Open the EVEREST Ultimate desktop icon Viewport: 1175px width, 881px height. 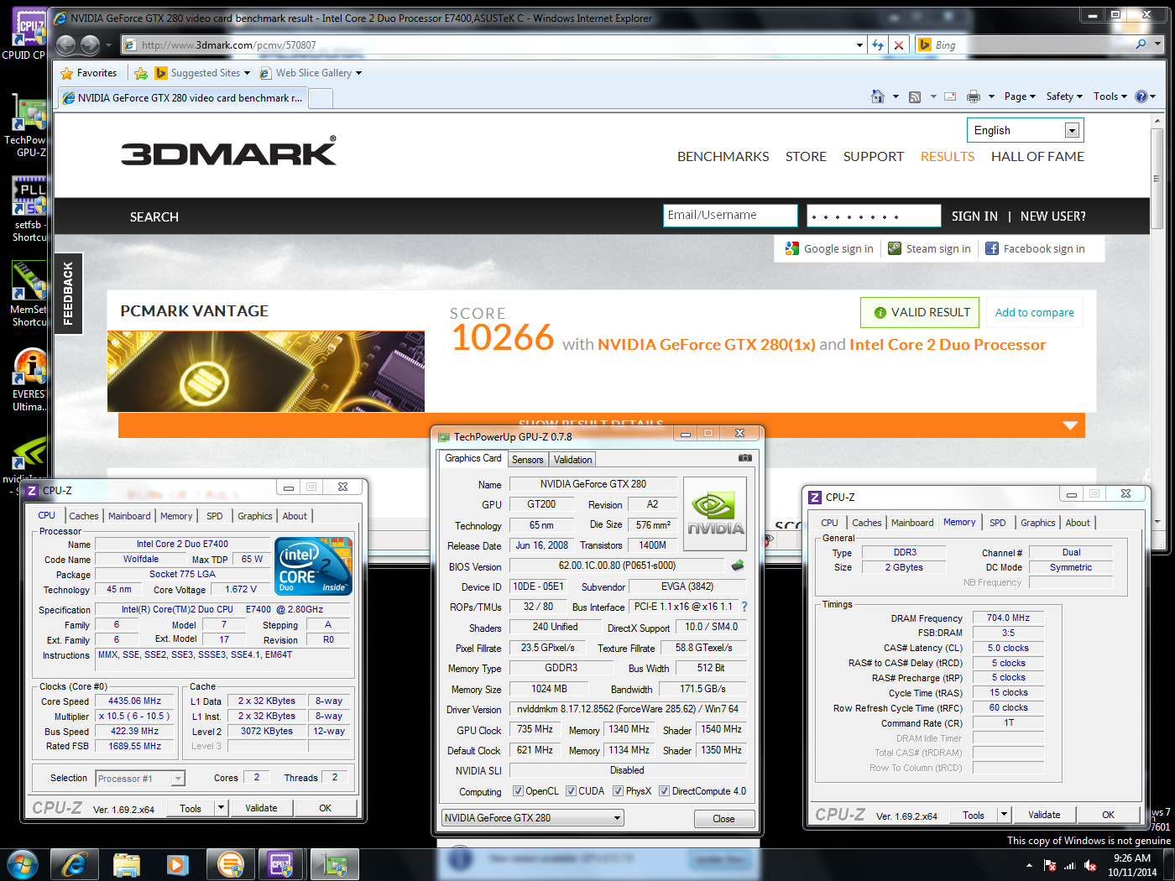pyautogui.click(x=28, y=379)
